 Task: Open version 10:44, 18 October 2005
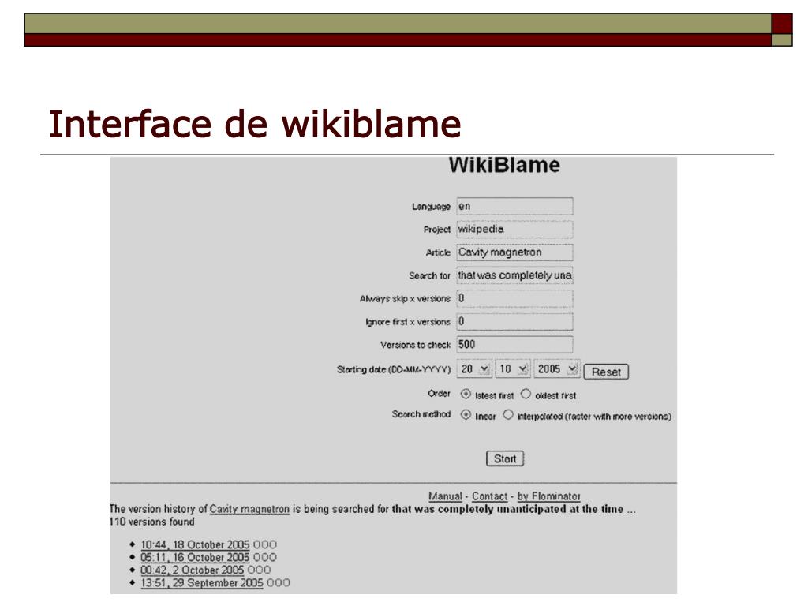coord(195,544)
